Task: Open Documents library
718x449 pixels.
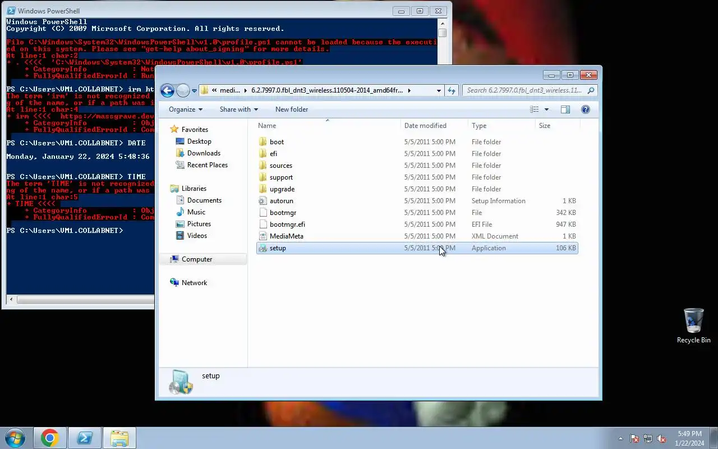Action: [x=204, y=200]
